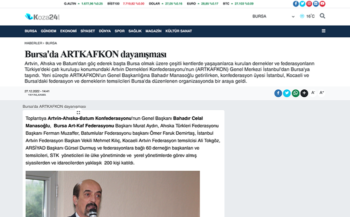Decrease the article font size A-
Image resolution: width=350 pixels, height=217 pixels.
[313, 93]
